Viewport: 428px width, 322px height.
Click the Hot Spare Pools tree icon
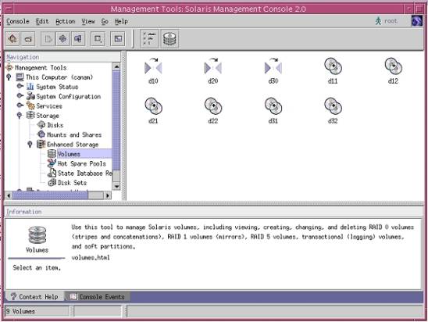[x=52, y=163]
